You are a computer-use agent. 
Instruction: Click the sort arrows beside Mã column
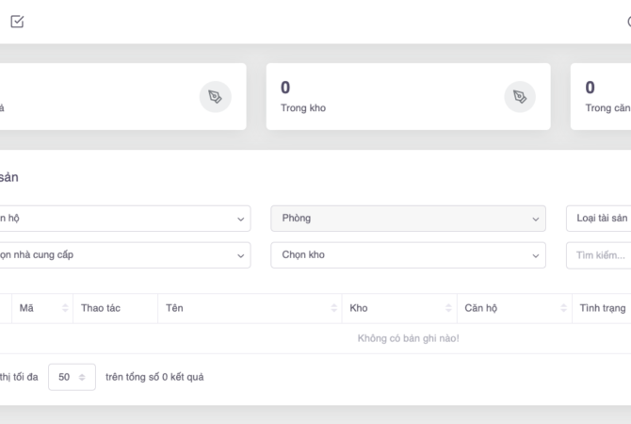pyautogui.click(x=65, y=308)
